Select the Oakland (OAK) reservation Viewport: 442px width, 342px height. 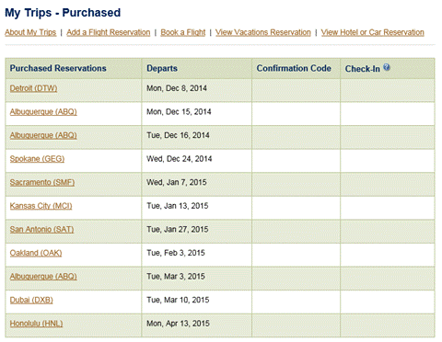click(36, 253)
